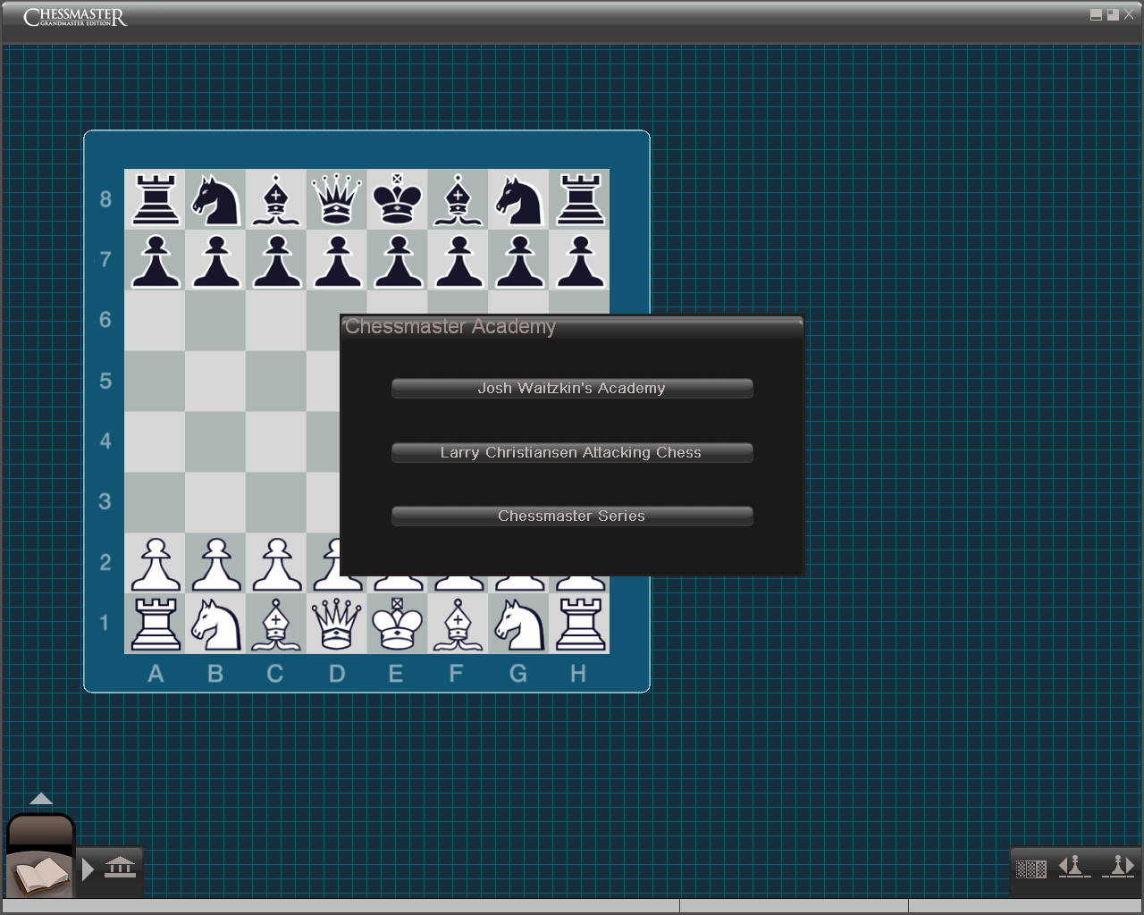This screenshot has height=915, width=1144.
Task: Choose the Chessmaster Series option
Action: pos(572,516)
